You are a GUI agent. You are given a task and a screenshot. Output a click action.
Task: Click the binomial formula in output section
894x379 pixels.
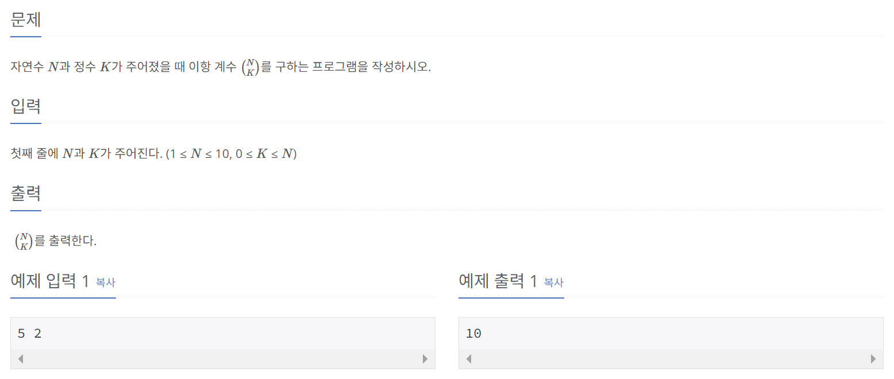coord(24,241)
